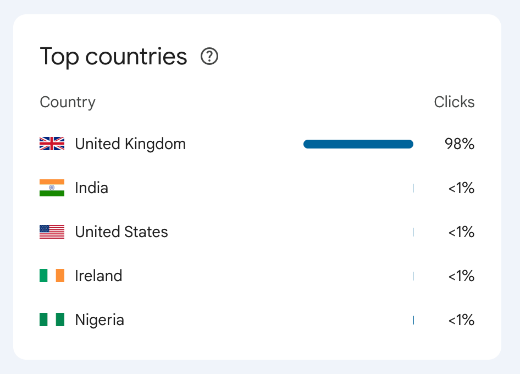520x374 pixels.
Task: Select the United Kingdom country name
Action: [130, 144]
